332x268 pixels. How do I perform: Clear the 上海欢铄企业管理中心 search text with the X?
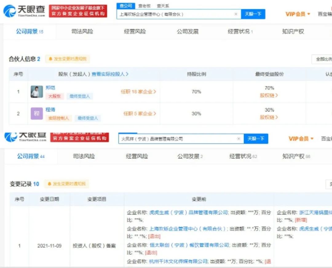(x=236, y=14)
